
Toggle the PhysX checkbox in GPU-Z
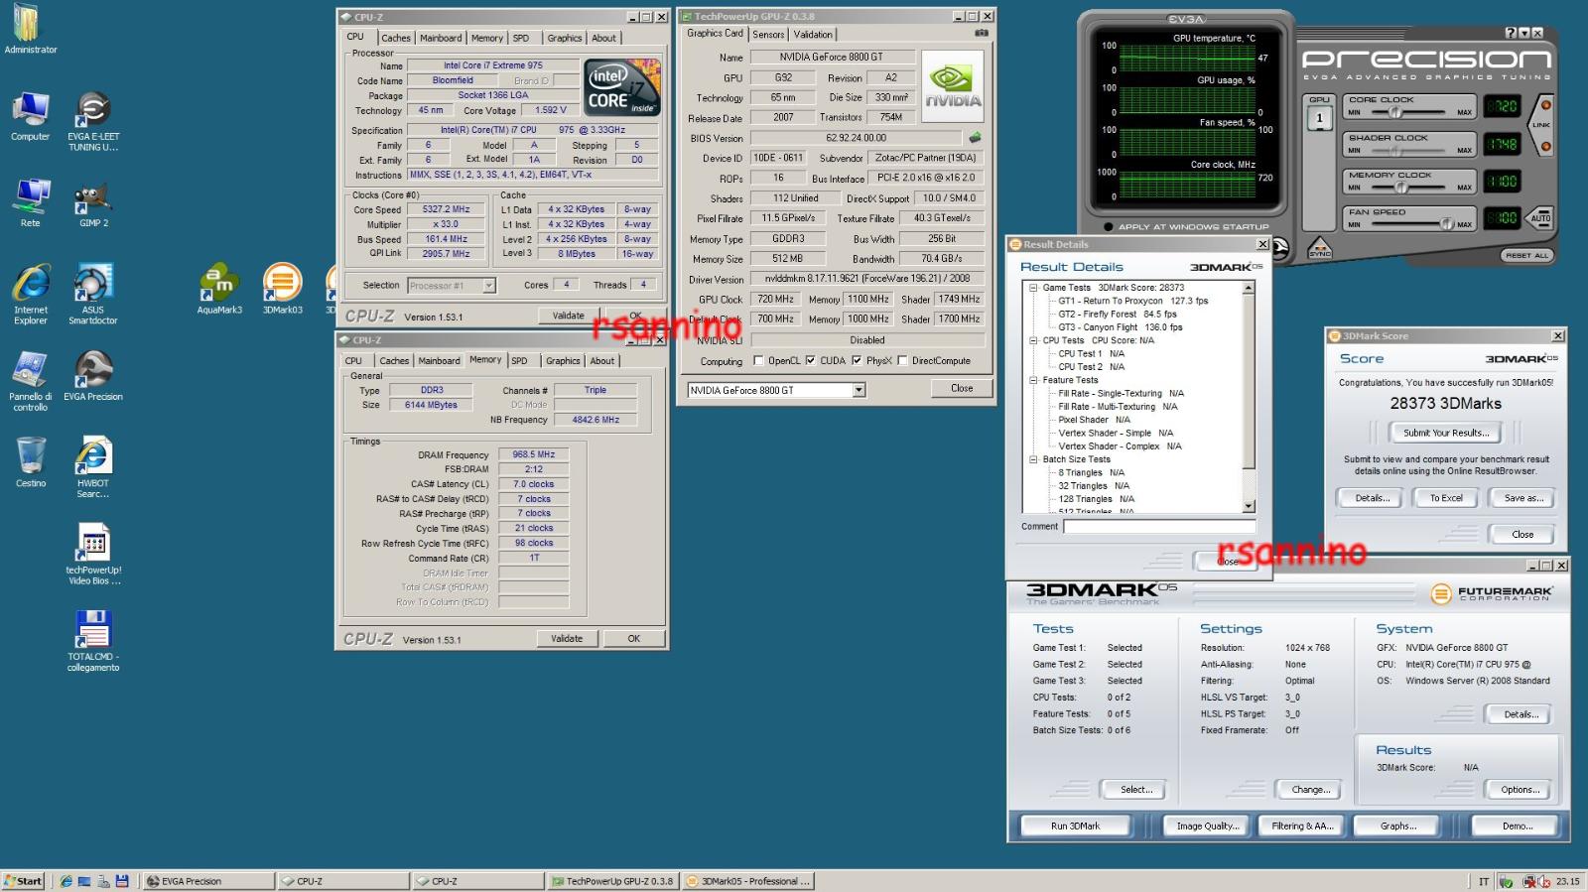point(856,361)
